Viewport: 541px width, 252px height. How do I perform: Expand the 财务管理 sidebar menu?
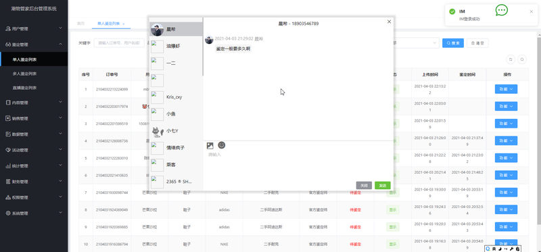(x=34, y=181)
